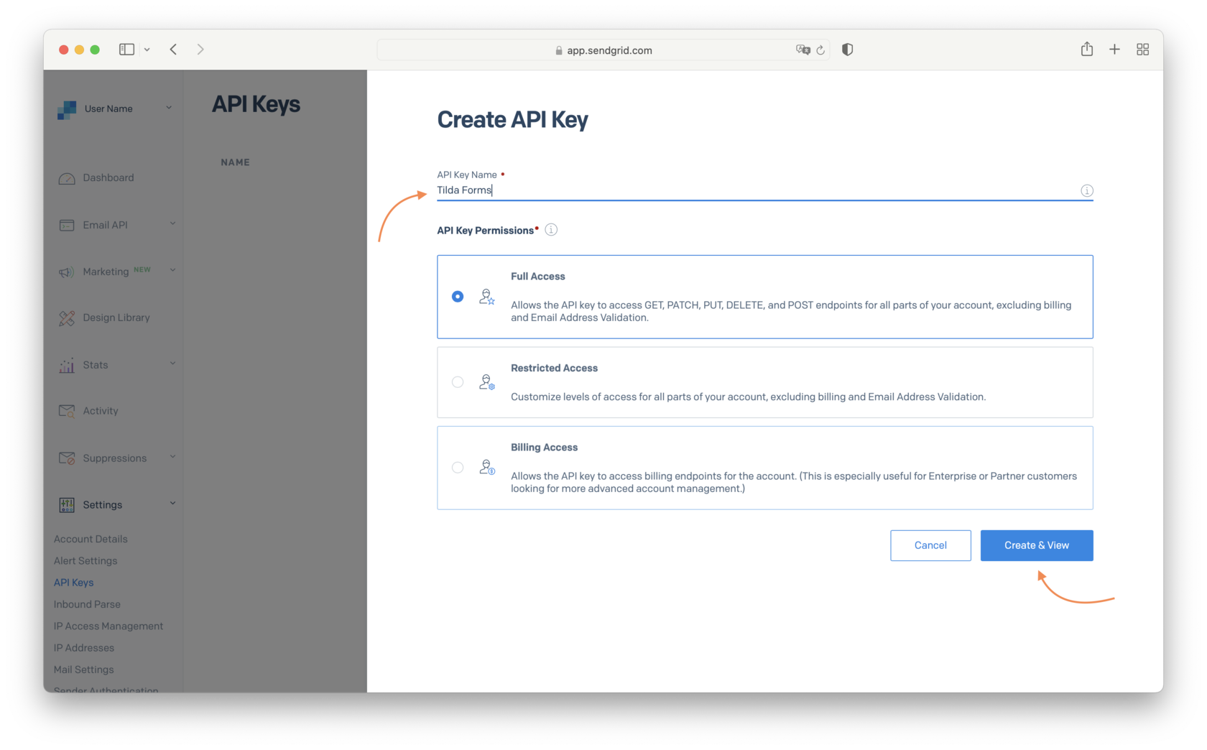Image resolution: width=1207 pixels, height=750 pixels.
Task: Select the Billing Access radio button
Action: click(x=458, y=468)
